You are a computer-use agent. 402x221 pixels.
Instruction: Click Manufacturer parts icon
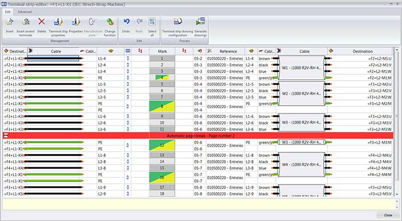tap(93, 22)
